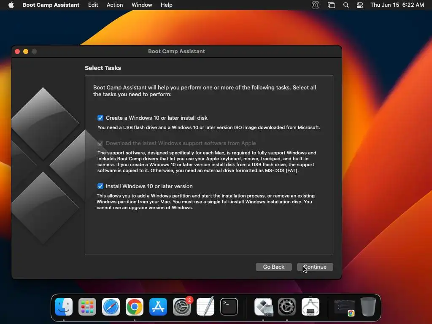
Task: Click the date and time in menu bar
Action: pos(397,5)
